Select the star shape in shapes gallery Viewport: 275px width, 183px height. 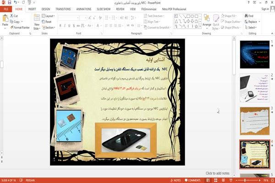[x=196, y=26]
